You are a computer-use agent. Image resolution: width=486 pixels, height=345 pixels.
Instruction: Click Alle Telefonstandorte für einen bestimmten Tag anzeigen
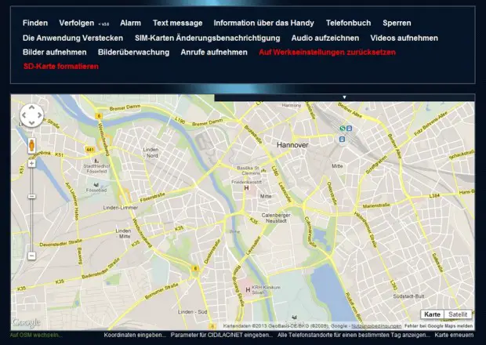pyautogui.click(x=354, y=335)
